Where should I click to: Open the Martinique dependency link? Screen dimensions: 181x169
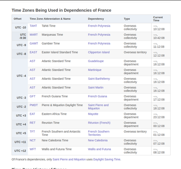pyautogui.click(x=95, y=70)
